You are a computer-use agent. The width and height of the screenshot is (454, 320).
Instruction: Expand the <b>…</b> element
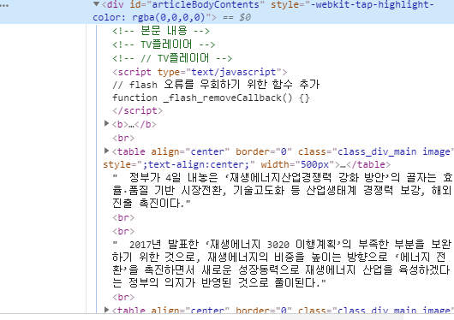point(106,123)
